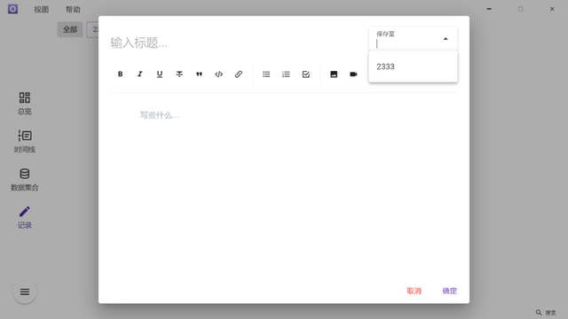Insert an image into the note

[334, 74]
